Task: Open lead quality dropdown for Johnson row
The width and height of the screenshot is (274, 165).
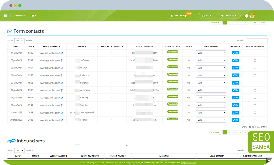Action: pyautogui.click(x=211, y=75)
